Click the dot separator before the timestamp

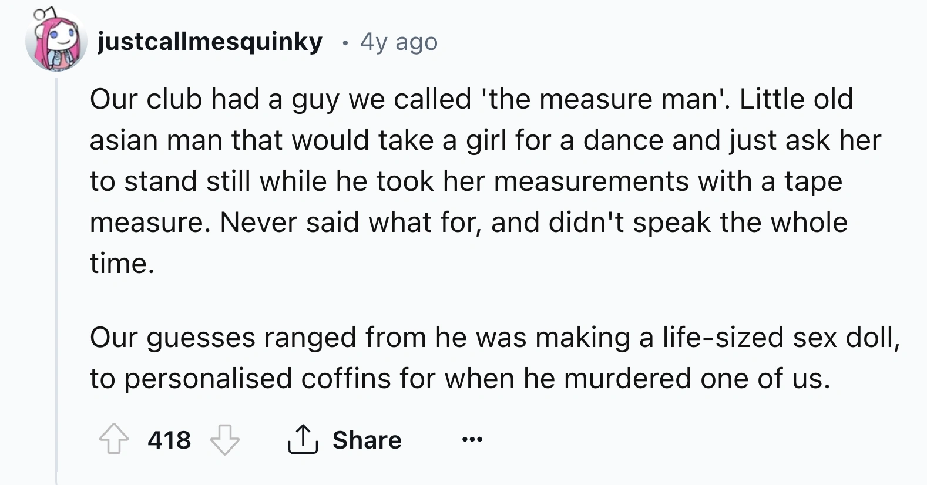coord(345,43)
